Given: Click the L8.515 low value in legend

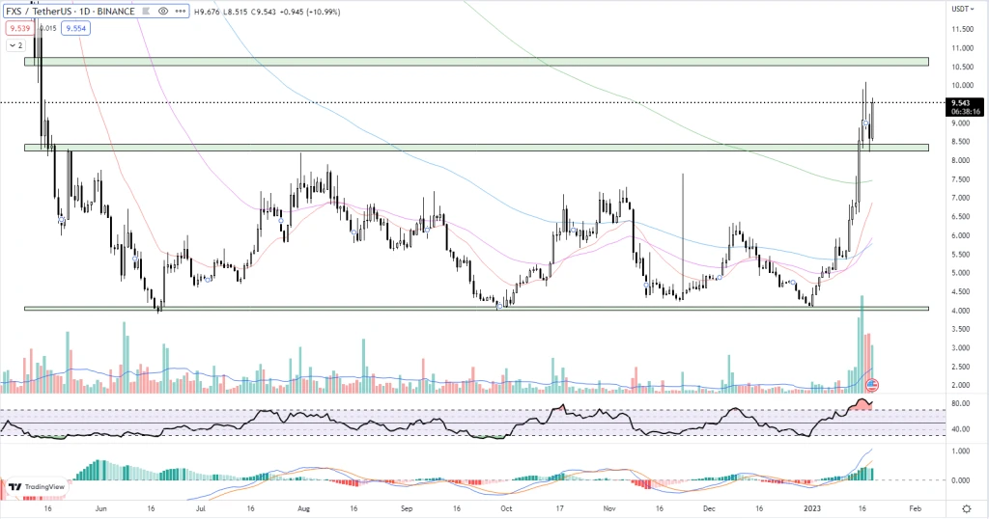Looking at the screenshot, I should (x=236, y=12).
